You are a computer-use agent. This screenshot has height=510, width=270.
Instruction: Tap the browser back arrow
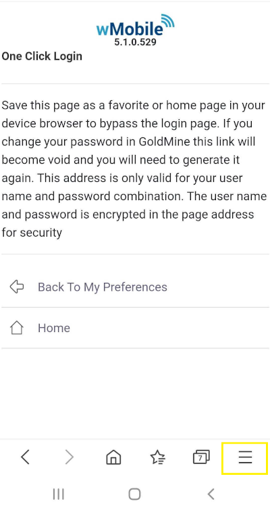point(26,457)
